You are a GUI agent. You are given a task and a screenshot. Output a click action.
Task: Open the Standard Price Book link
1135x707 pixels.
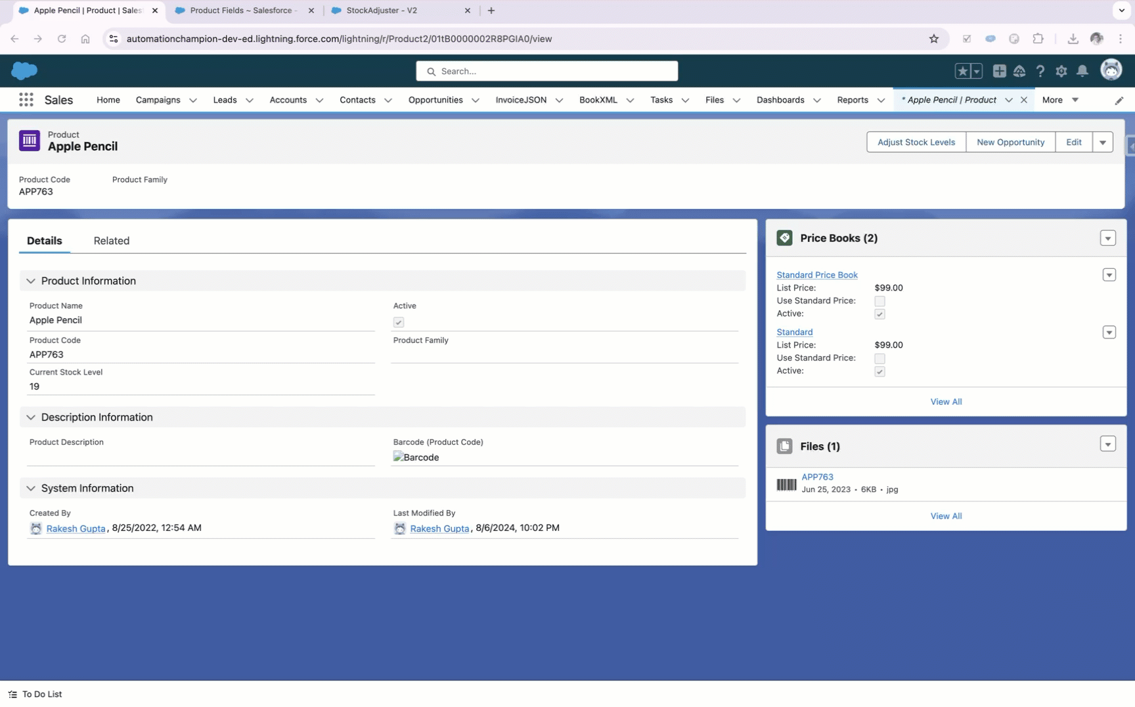click(x=817, y=275)
